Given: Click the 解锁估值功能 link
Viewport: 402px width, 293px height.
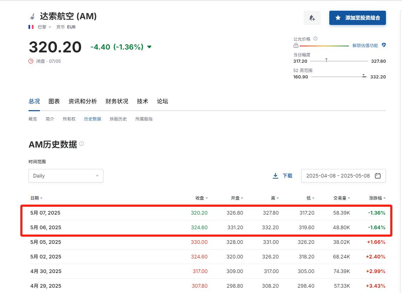Looking at the screenshot, I should coord(365,45).
